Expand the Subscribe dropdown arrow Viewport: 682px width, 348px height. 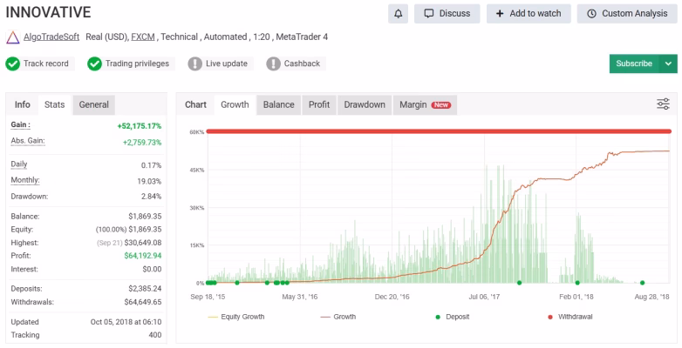tap(668, 64)
